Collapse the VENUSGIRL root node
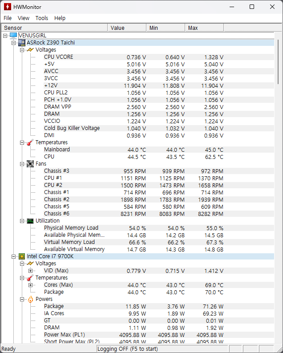Screen dimensions: 283x353 click(5, 36)
